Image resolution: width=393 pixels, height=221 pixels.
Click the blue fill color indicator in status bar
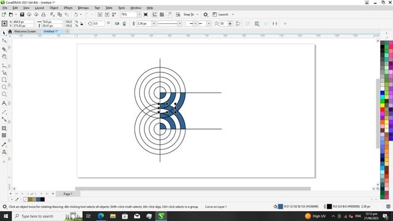tap(281, 206)
